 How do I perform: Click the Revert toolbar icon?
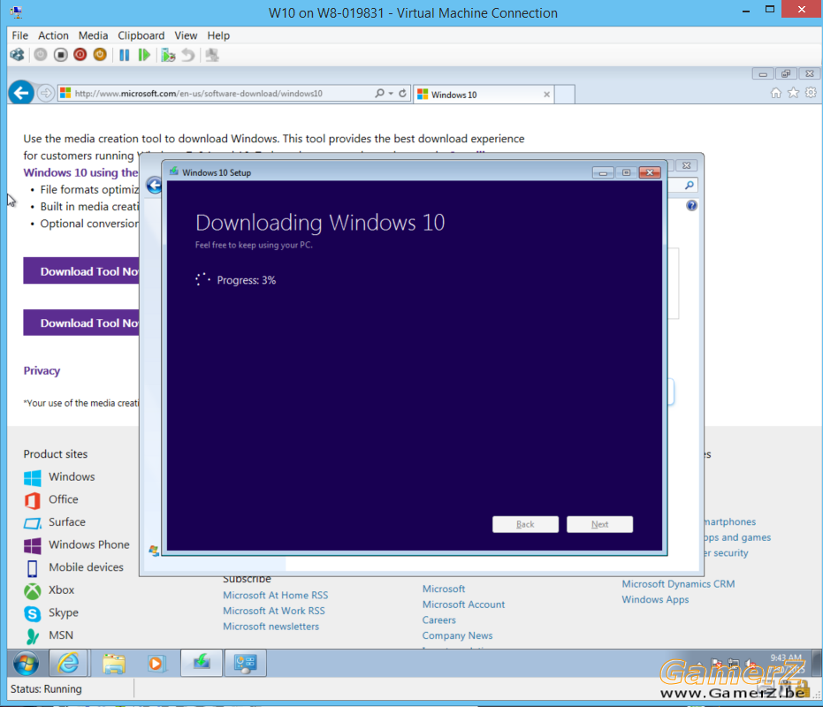[188, 55]
